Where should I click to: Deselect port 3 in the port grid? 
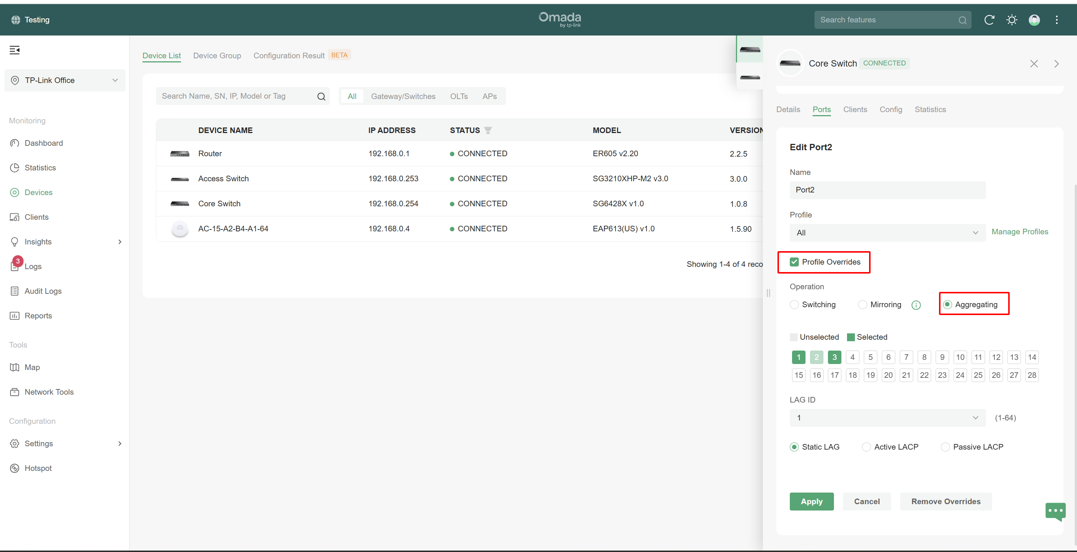834,357
